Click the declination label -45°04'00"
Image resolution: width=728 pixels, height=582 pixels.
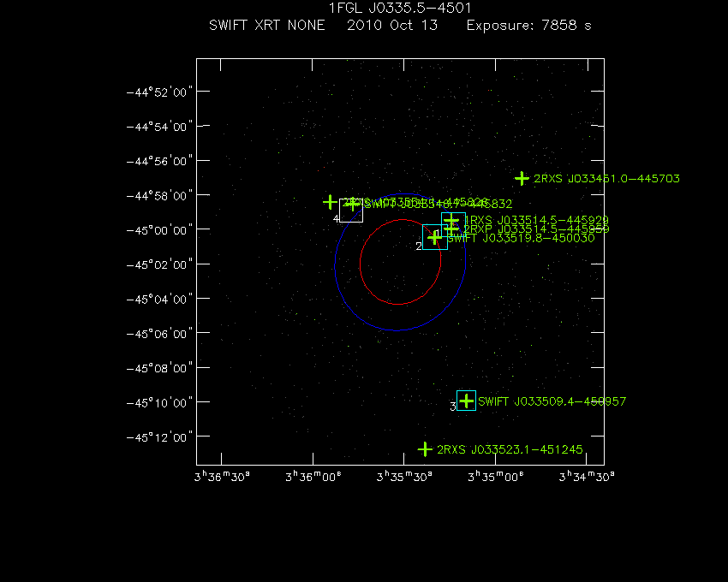click(159, 299)
